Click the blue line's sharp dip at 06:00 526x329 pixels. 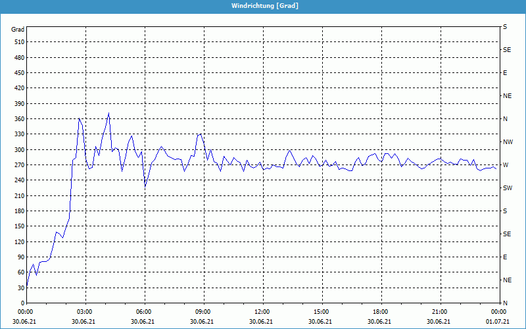pyautogui.click(x=145, y=187)
